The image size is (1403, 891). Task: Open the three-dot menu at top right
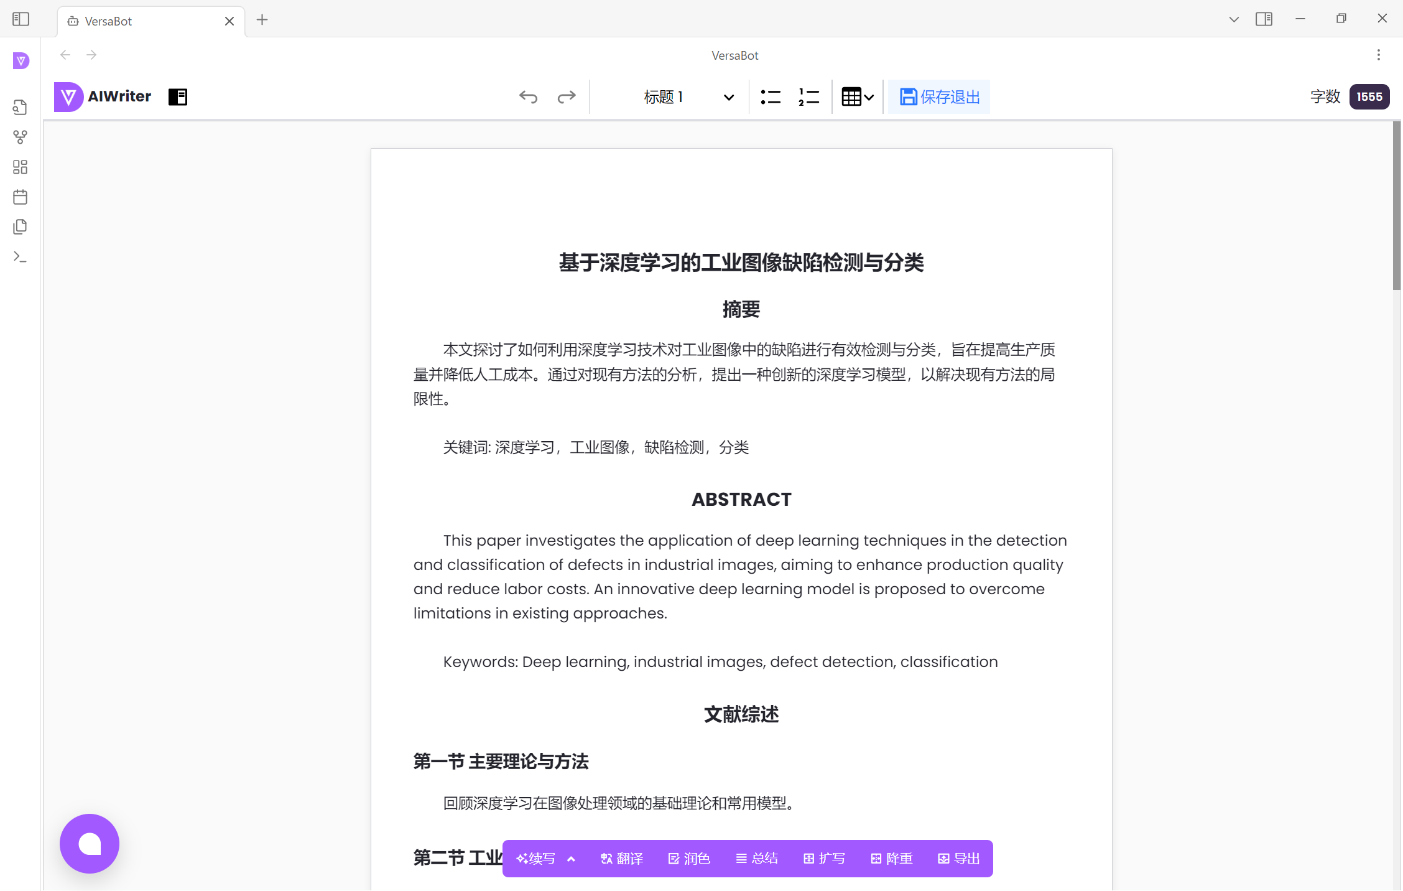pyautogui.click(x=1378, y=55)
